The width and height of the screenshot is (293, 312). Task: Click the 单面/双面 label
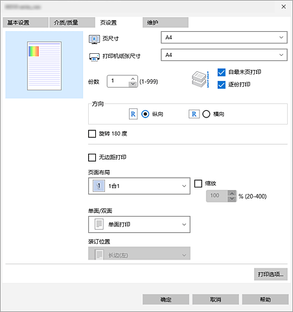click(x=100, y=211)
